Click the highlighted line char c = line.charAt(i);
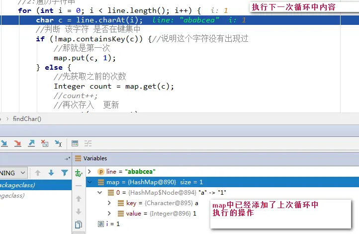Screen dimensions: 359x234 [90, 20]
